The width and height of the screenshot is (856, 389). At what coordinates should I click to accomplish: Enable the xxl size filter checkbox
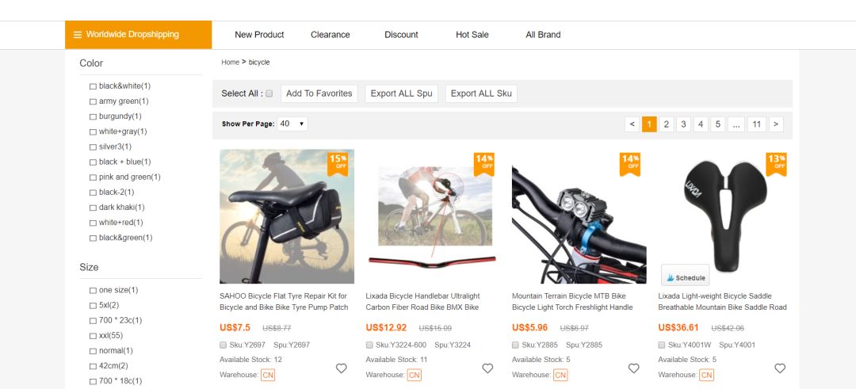point(93,336)
